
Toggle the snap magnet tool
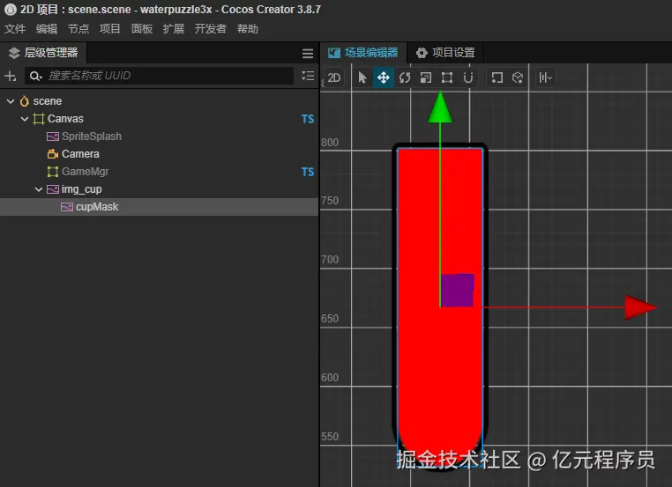click(468, 77)
